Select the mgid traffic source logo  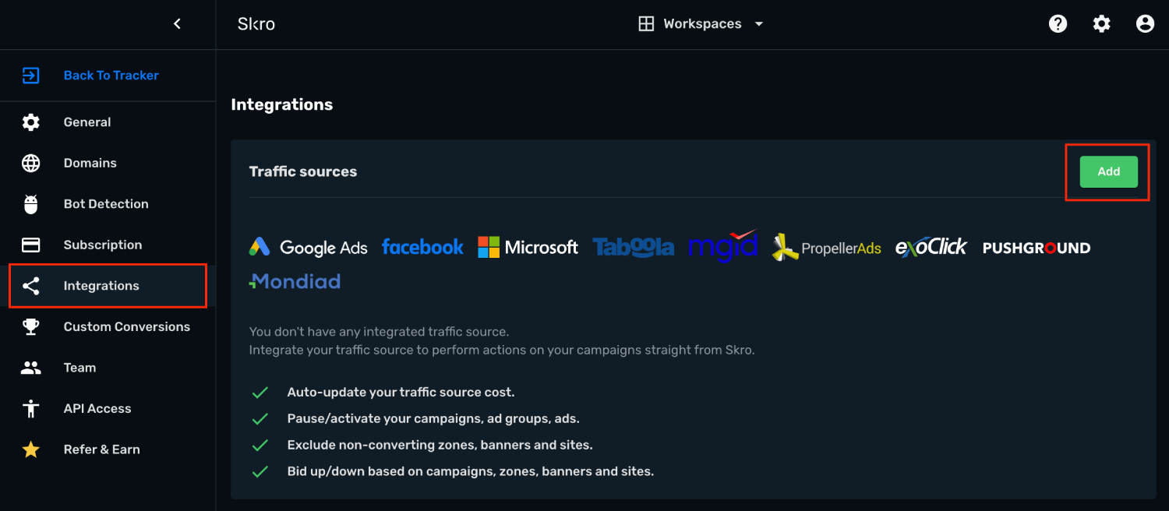[722, 245]
